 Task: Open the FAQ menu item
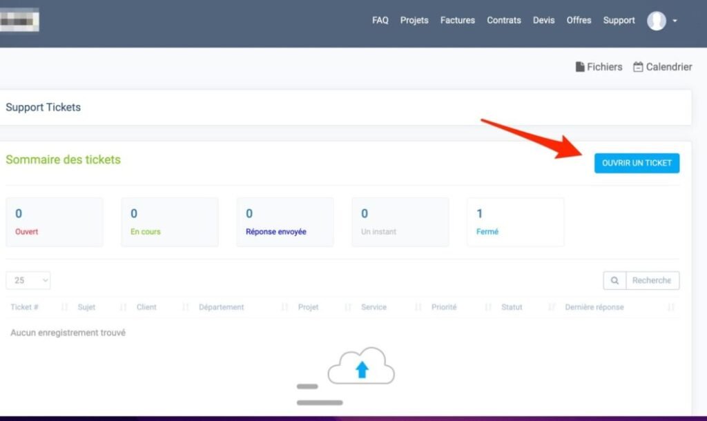(380, 20)
